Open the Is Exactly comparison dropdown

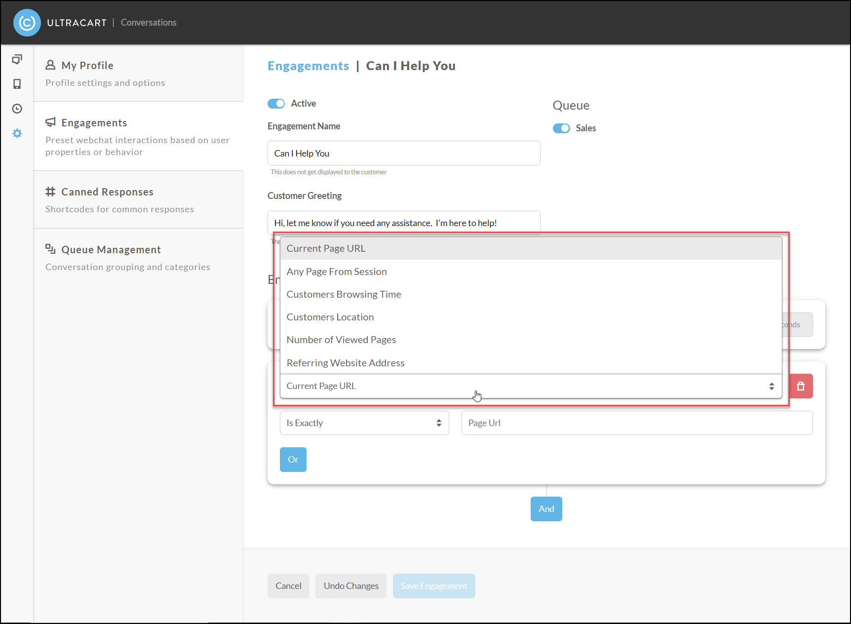pyautogui.click(x=364, y=423)
